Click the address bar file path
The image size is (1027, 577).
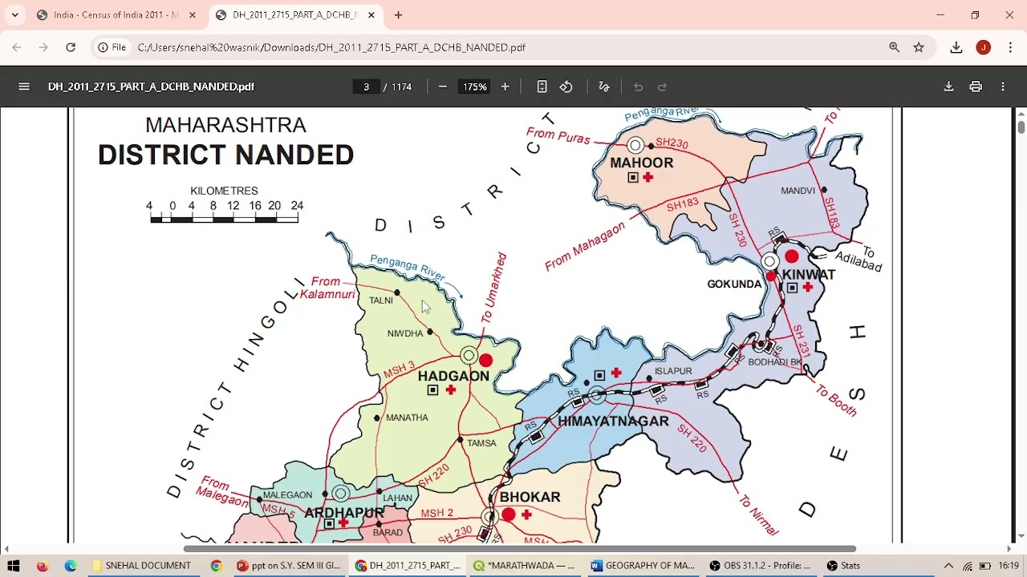[x=331, y=47]
